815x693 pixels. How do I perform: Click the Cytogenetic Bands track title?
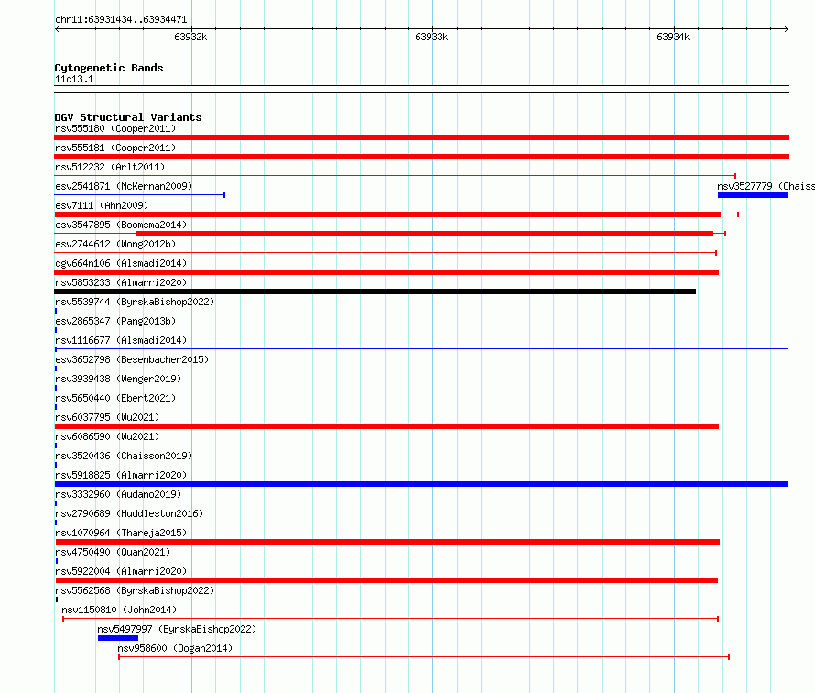pos(109,68)
